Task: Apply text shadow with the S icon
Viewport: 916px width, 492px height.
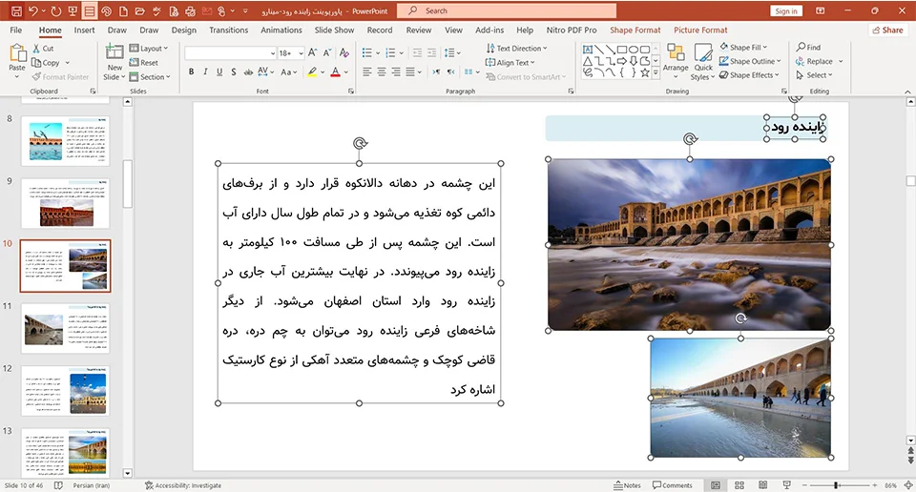Action: tap(234, 72)
